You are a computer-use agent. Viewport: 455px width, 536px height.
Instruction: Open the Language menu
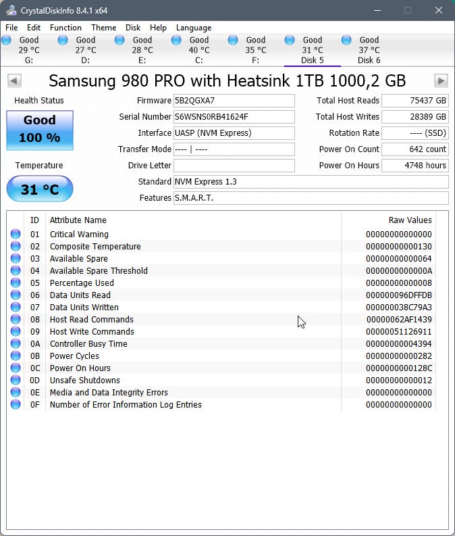point(194,28)
